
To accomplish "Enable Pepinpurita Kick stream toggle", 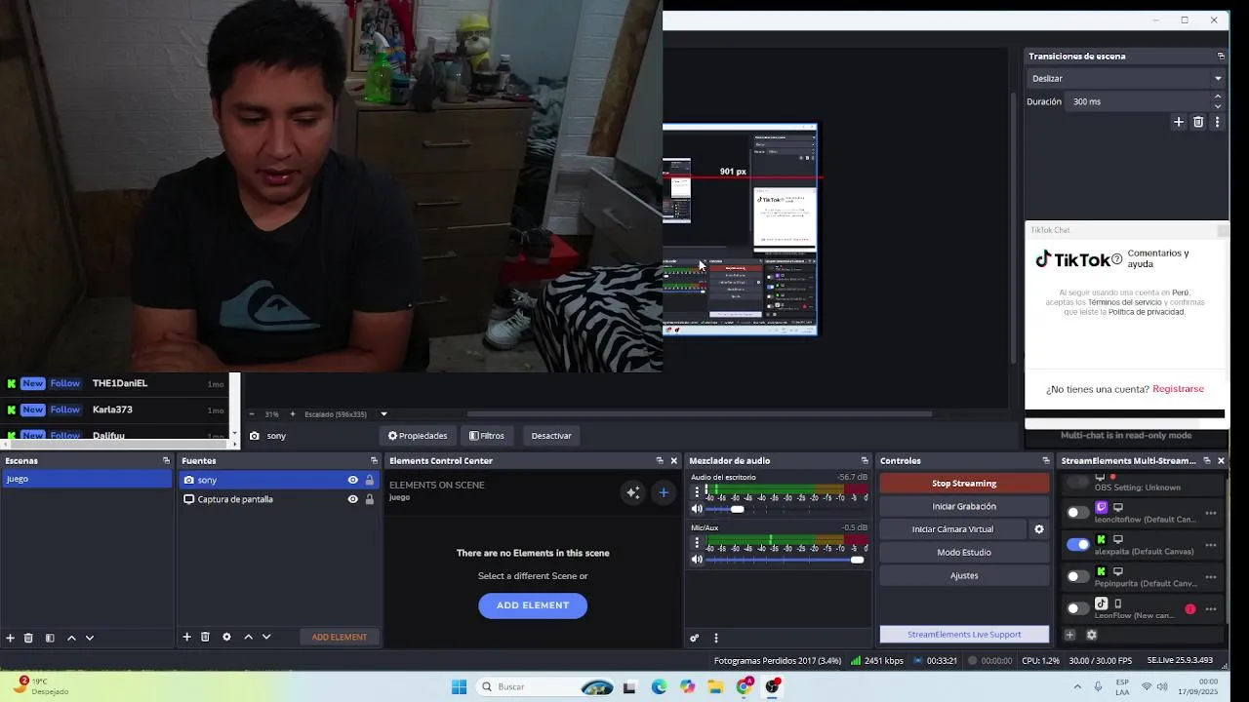I will tap(1077, 577).
